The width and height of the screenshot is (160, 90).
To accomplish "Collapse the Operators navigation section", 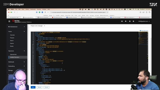I will click(16, 51).
